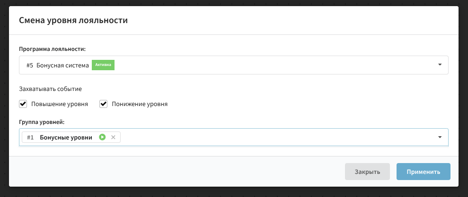Toggle the Повышение уровня checkbox
Viewport: 468px width, 197px height.
(23, 104)
